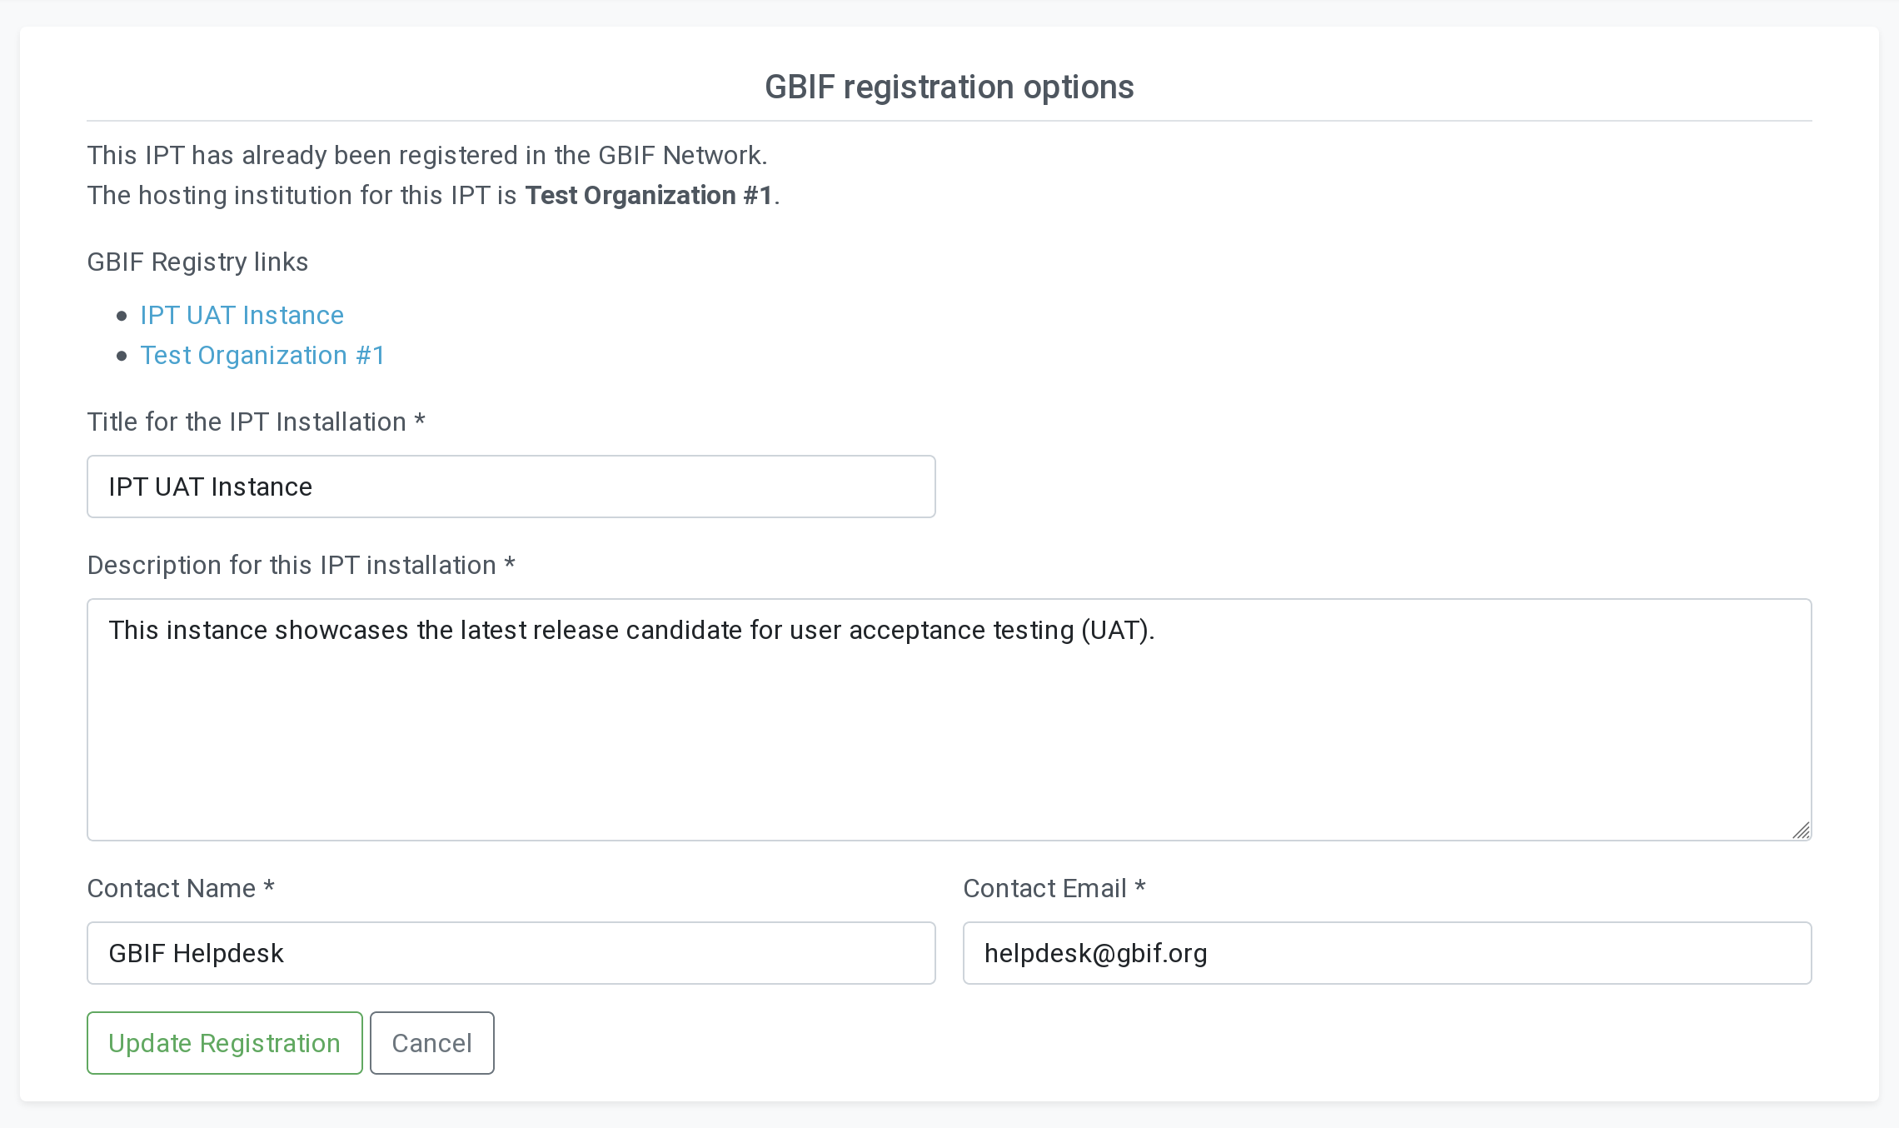Grab the Description text area resize handle
Screen dimensions: 1899x1128
tap(1801, 831)
